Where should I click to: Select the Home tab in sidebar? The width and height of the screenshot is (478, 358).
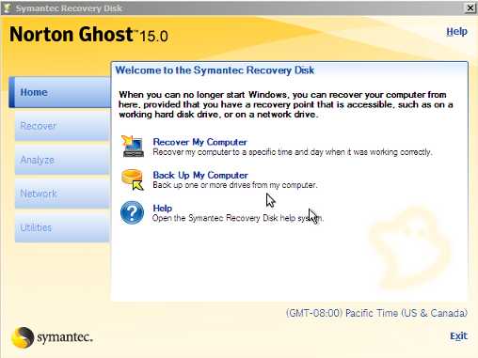[x=59, y=92]
